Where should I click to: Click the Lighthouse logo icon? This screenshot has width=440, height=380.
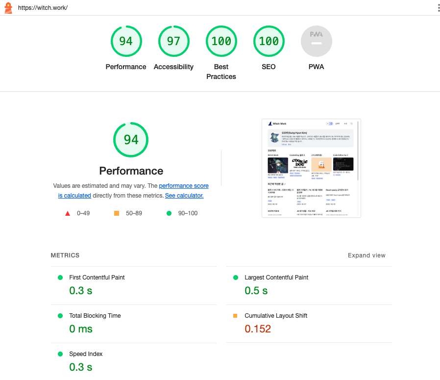coord(8,8)
